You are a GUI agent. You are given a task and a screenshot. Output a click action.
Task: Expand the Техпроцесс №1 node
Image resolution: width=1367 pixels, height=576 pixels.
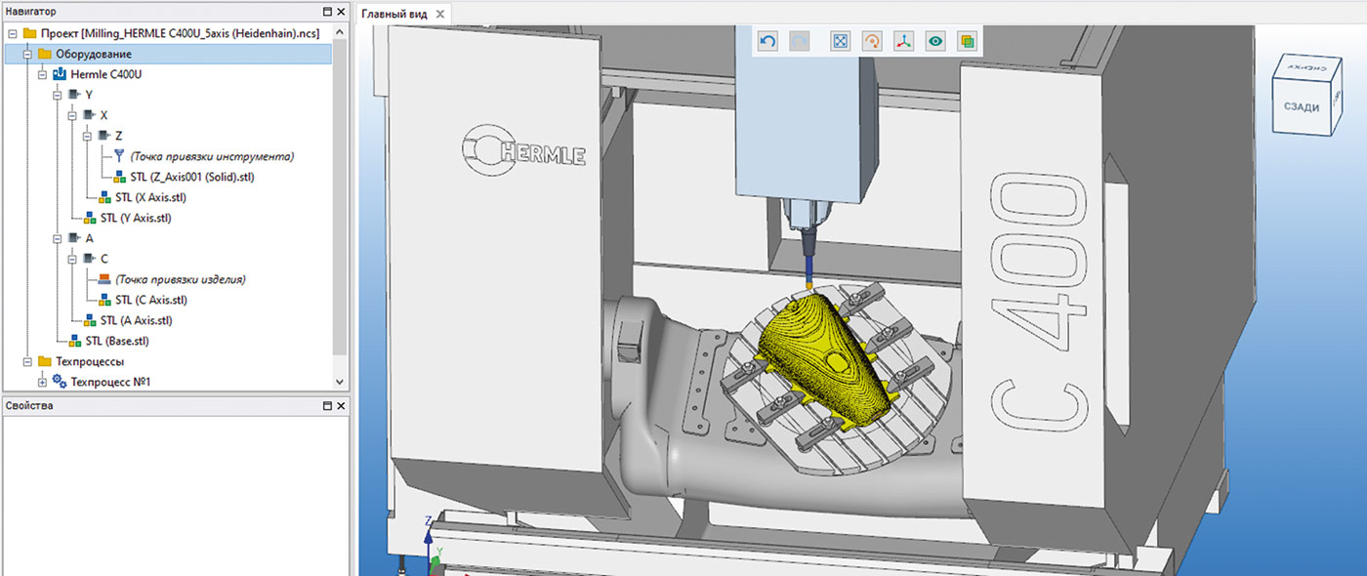coord(42,382)
